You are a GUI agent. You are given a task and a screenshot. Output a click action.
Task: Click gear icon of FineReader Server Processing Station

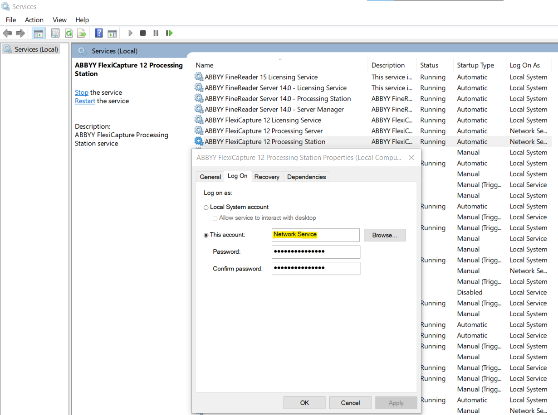point(199,98)
